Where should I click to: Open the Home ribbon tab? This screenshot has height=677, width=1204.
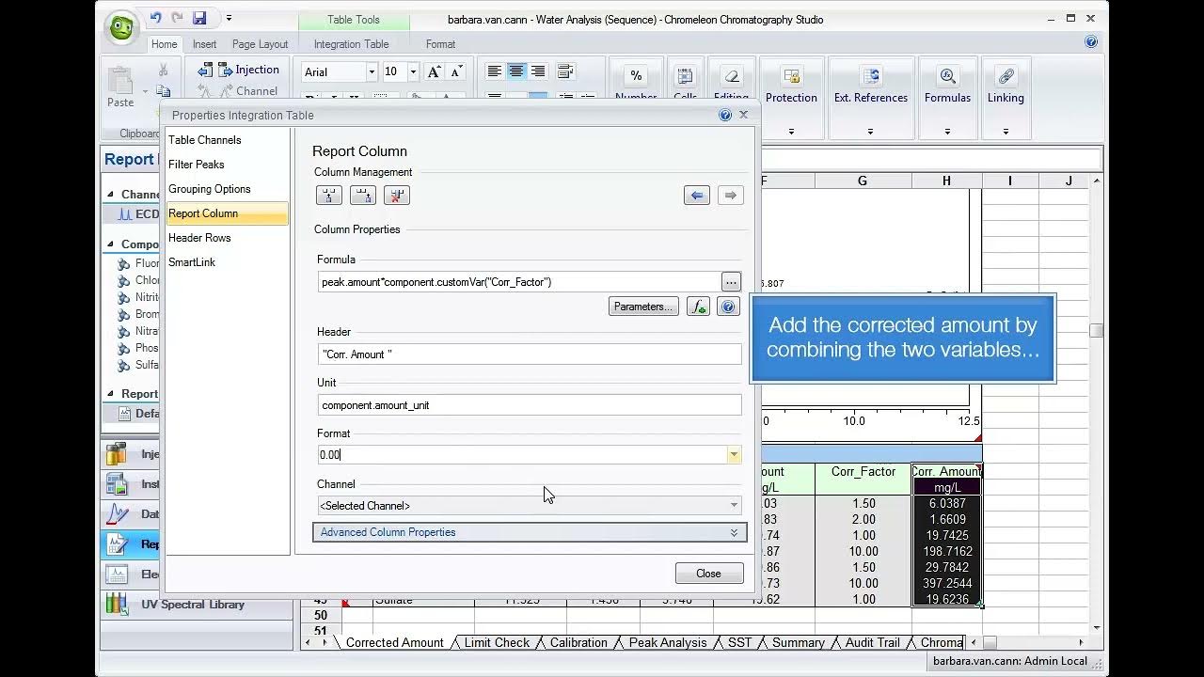[164, 44]
